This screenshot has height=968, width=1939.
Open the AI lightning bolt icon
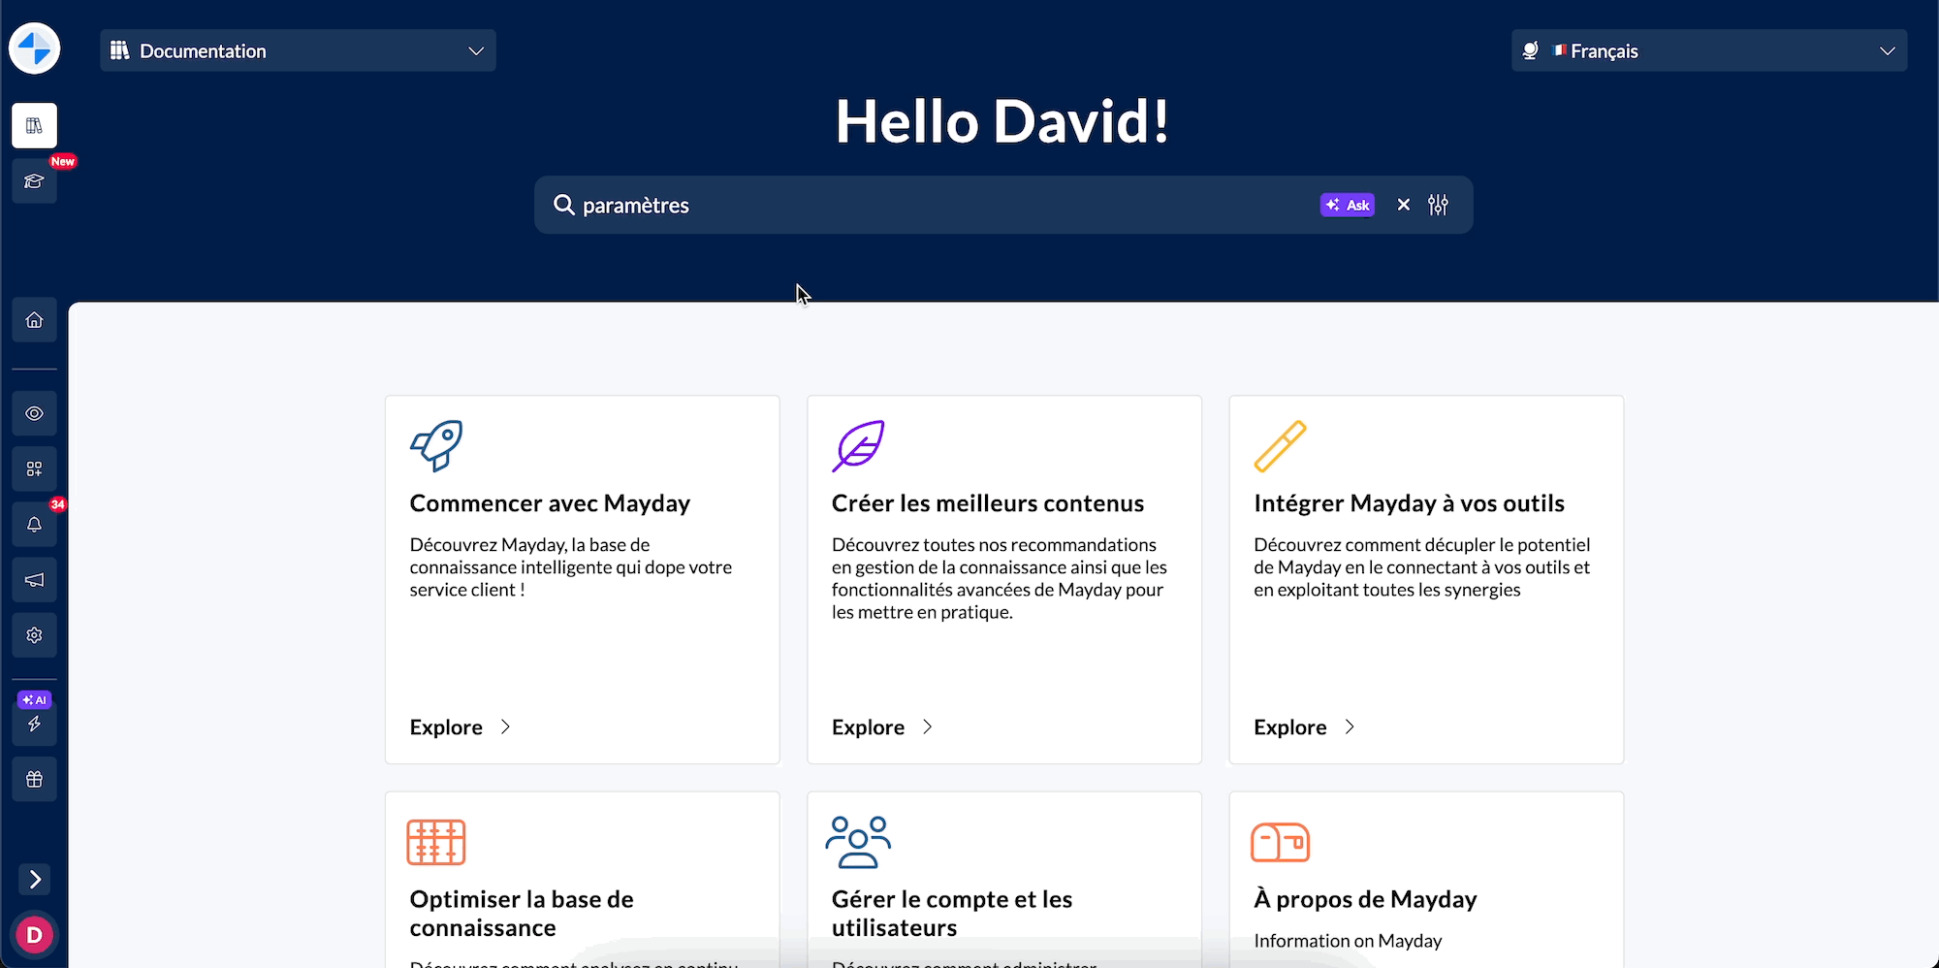pos(35,724)
